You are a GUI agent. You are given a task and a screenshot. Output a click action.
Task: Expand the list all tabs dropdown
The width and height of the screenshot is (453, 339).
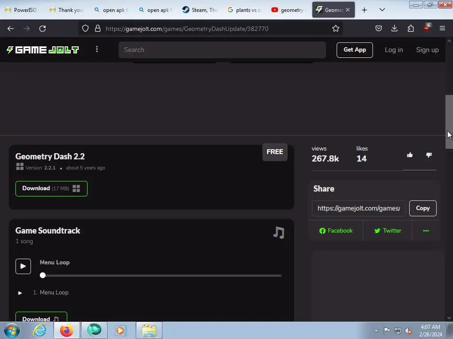tap(382, 10)
